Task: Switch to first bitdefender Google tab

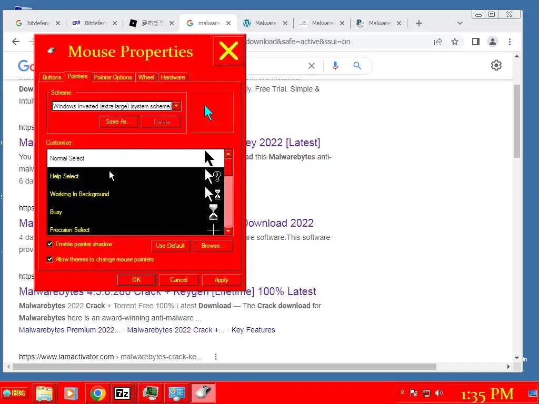Action: 34,23
